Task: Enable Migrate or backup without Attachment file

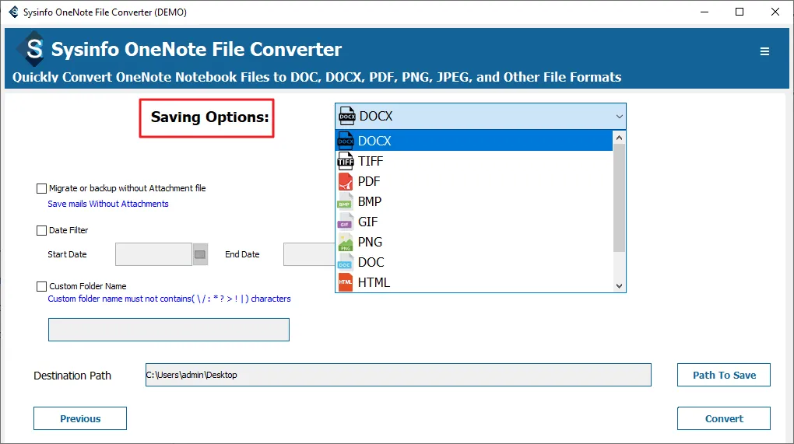Action: 41,189
